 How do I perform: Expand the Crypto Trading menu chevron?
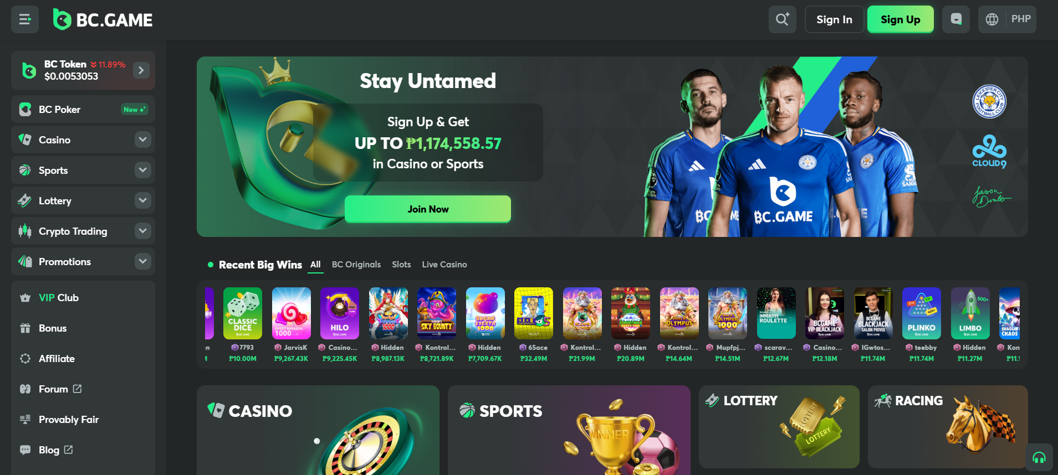click(x=142, y=231)
